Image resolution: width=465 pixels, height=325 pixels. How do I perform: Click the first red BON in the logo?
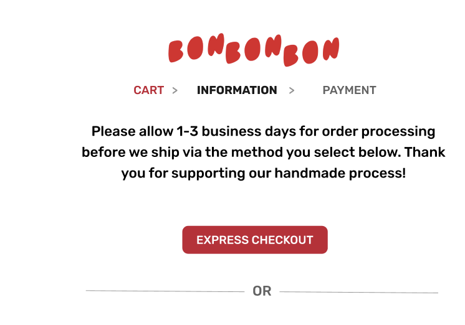point(196,48)
